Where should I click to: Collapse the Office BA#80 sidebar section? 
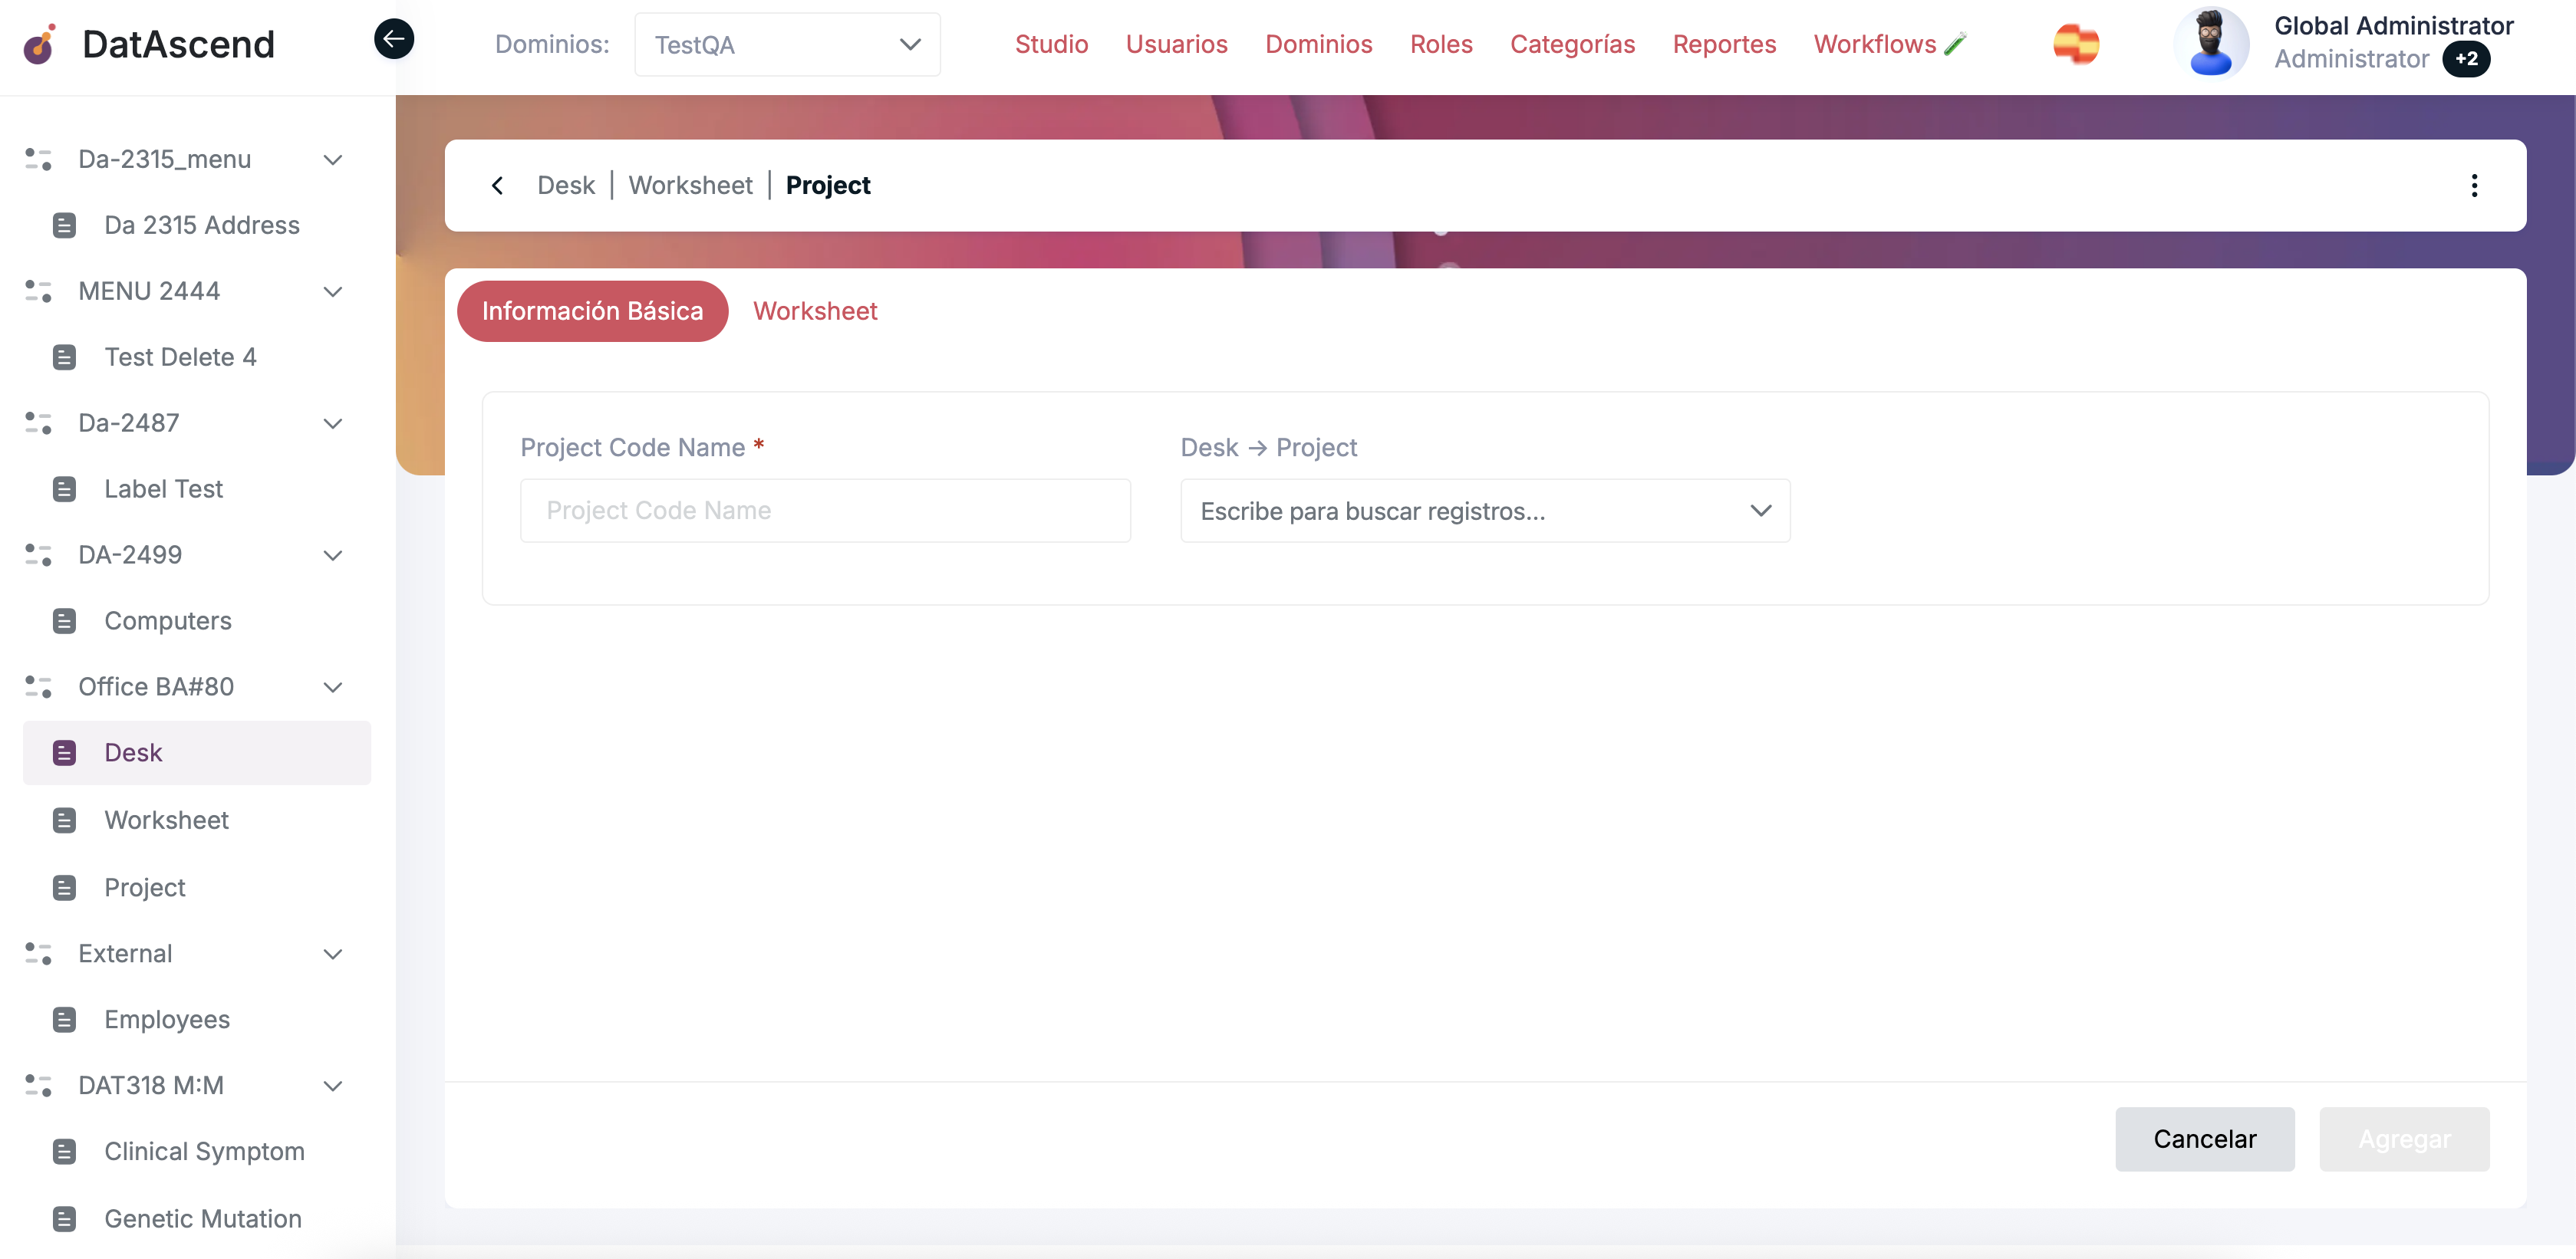[x=333, y=688]
